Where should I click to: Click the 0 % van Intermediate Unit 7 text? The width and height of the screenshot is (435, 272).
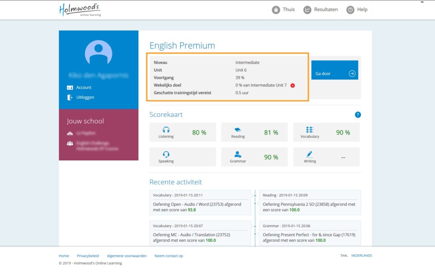261,85
